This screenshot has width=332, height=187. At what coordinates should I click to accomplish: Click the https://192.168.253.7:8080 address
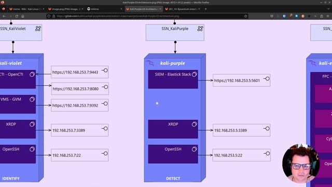click(x=76, y=89)
